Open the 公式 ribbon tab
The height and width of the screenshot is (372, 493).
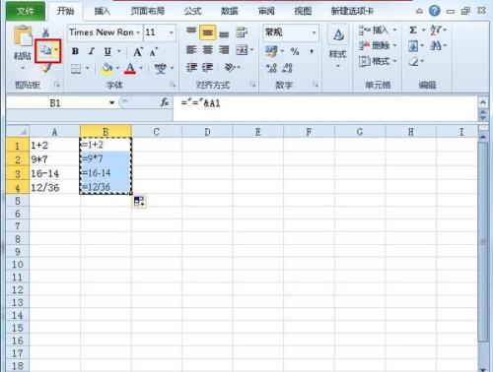(x=193, y=11)
